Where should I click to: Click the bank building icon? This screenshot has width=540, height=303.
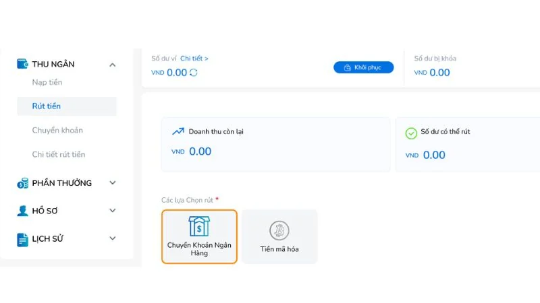199,226
